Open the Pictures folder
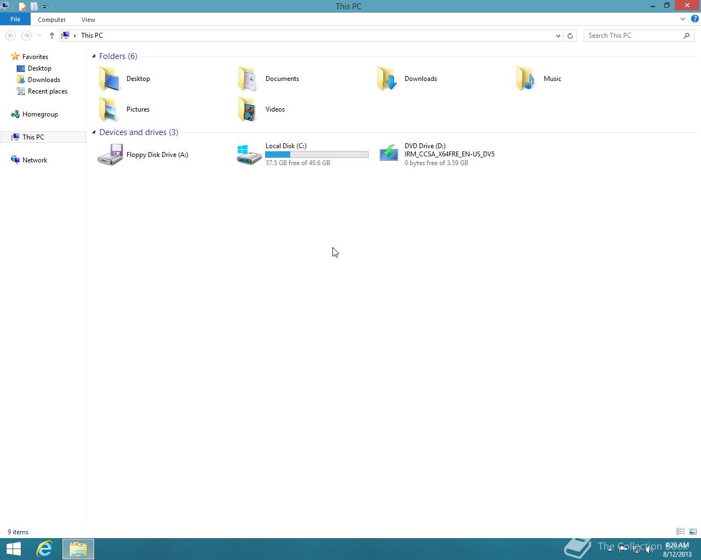Viewport: 701px width, 560px height. pyautogui.click(x=124, y=109)
